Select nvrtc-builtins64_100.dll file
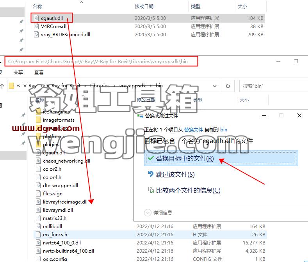Image resolution: width=308 pixels, height=262 pixels. point(68,251)
